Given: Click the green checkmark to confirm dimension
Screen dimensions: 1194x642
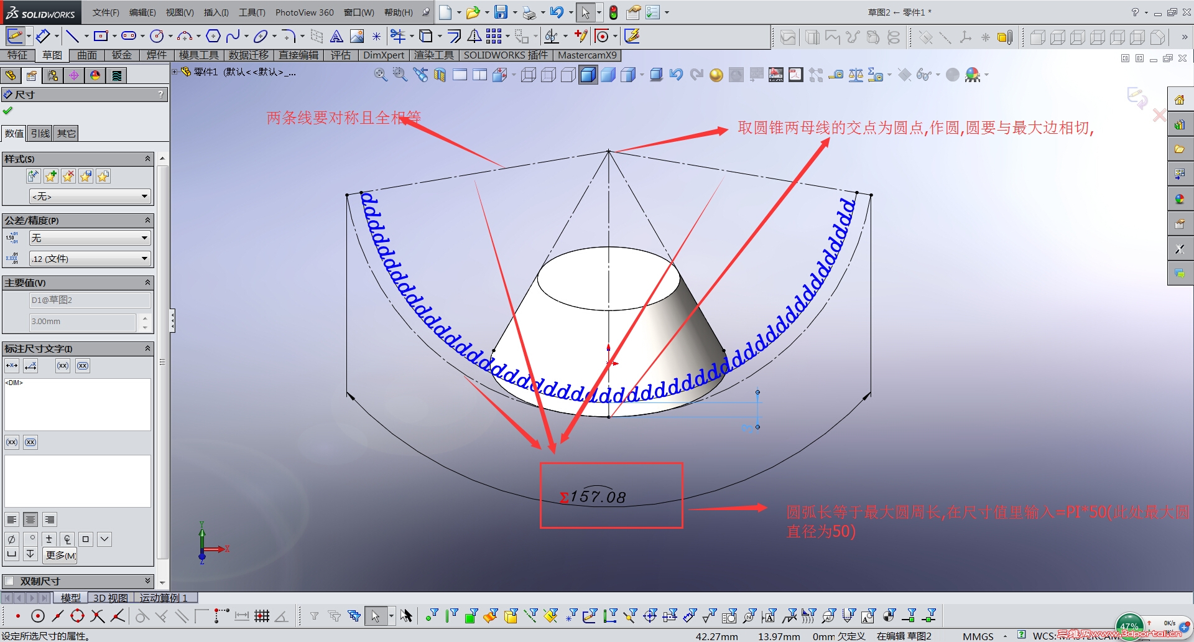Looking at the screenshot, I should tap(8, 111).
